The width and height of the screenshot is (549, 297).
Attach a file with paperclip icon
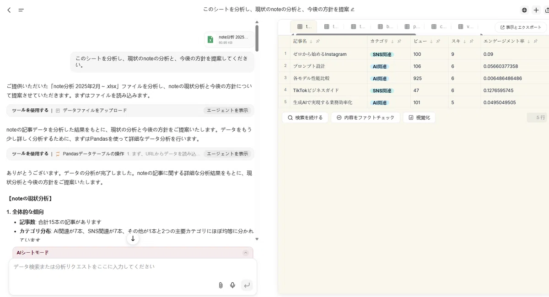click(221, 285)
